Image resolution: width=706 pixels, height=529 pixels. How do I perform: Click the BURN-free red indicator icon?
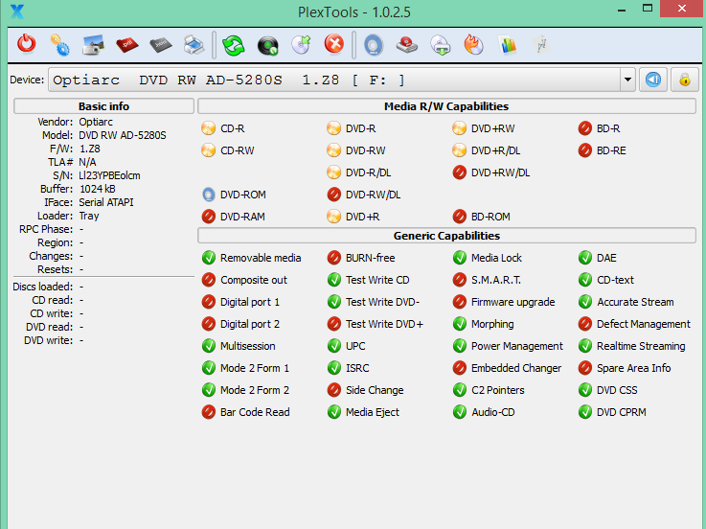pos(333,258)
